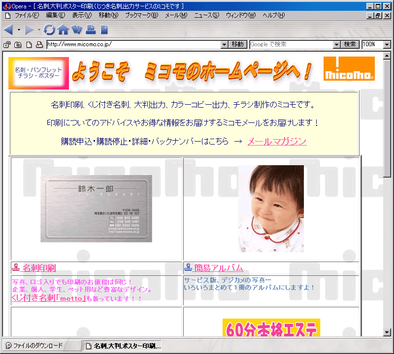Open the 編集(E) menu
The image size is (394, 354).
point(56,16)
